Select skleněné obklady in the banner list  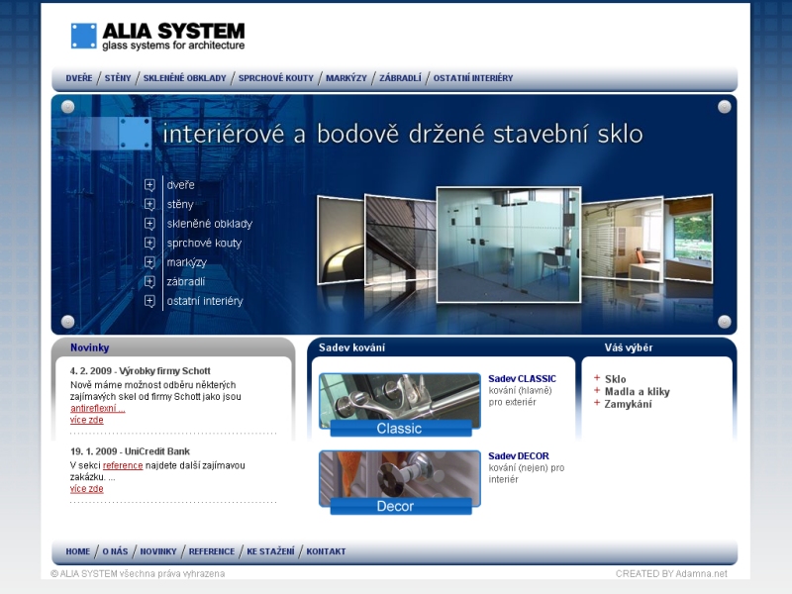point(209,224)
